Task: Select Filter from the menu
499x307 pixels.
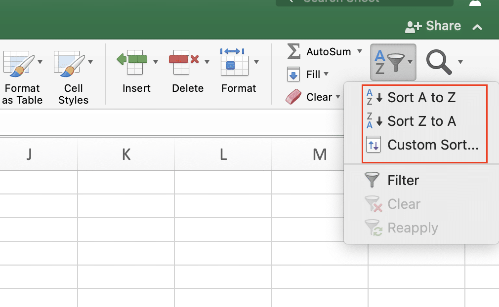Action: (x=403, y=181)
